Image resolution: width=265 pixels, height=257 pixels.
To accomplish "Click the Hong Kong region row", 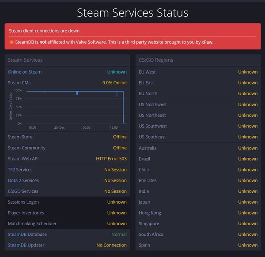I will coord(198,213).
